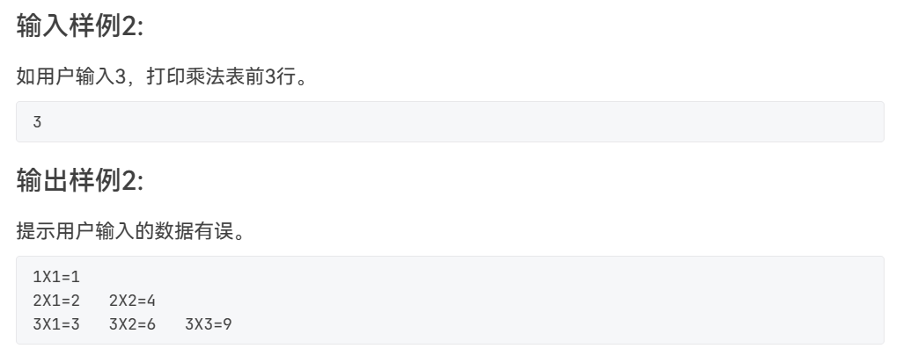The width and height of the screenshot is (918, 363).
Task: Click "3X3=9" in the output sample
Action: tap(209, 324)
